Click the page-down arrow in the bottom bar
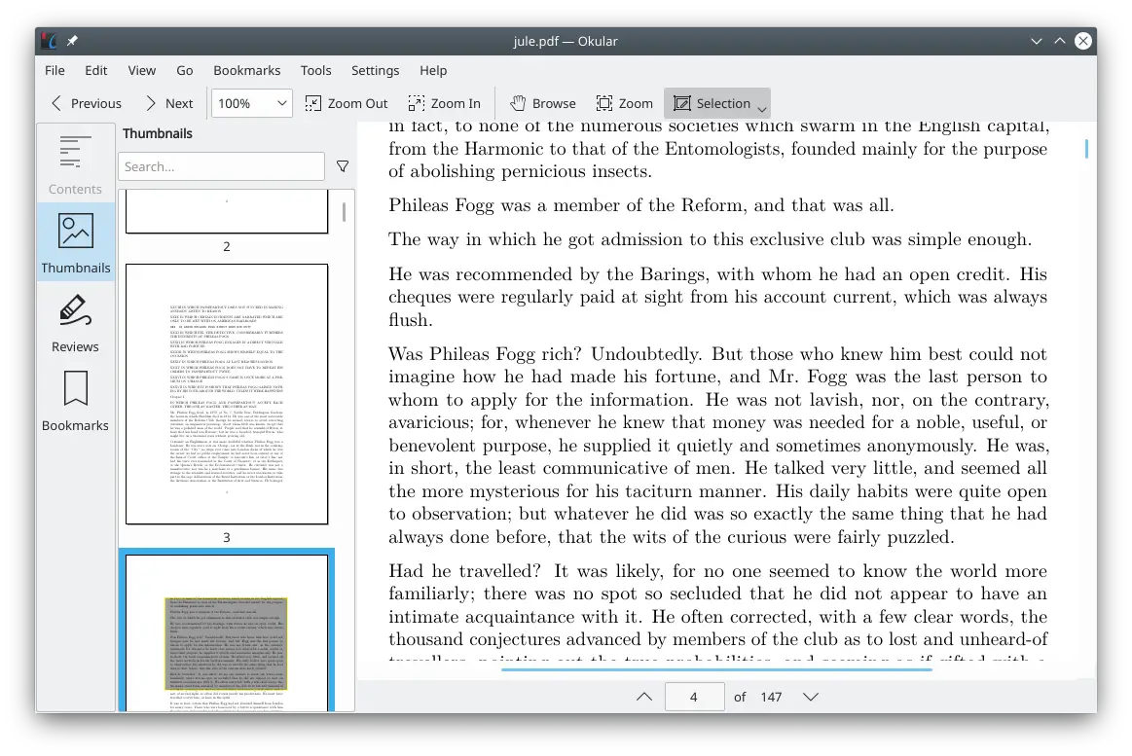This screenshot has width=1132, height=756. coord(811,697)
